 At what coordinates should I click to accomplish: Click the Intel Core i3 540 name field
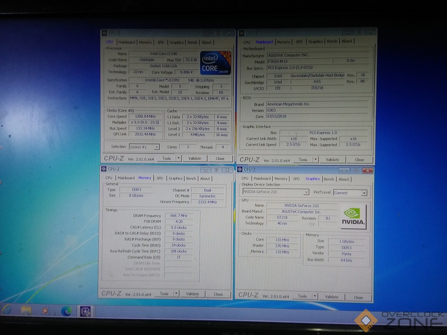coord(164,54)
